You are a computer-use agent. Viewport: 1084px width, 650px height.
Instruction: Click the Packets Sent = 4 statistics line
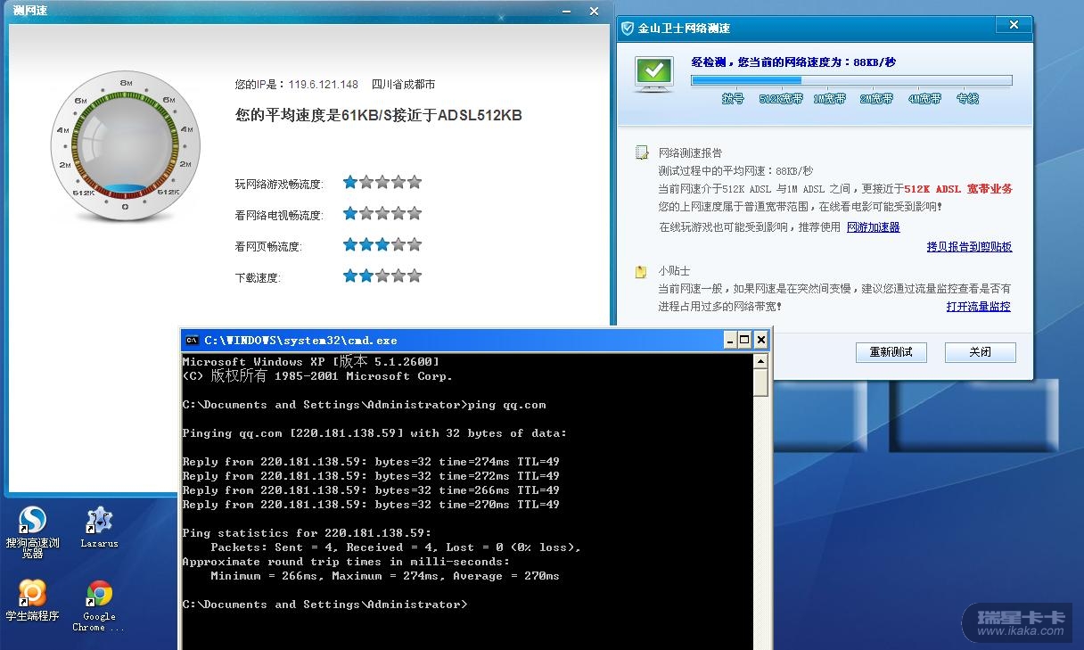396,547
